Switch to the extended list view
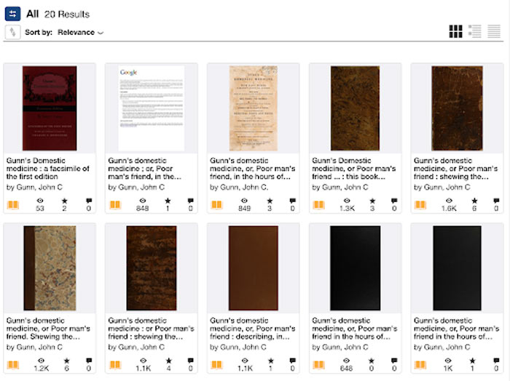 (x=474, y=31)
